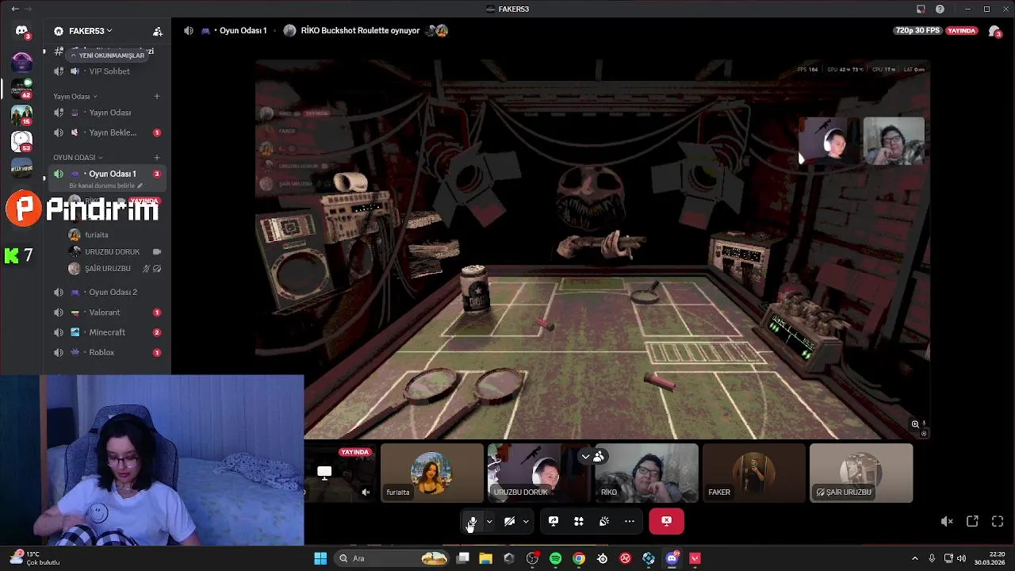Image resolution: width=1015 pixels, height=571 pixels.
Task: Click the magnifier zoom icon on the stream
Action: (x=915, y=424)
